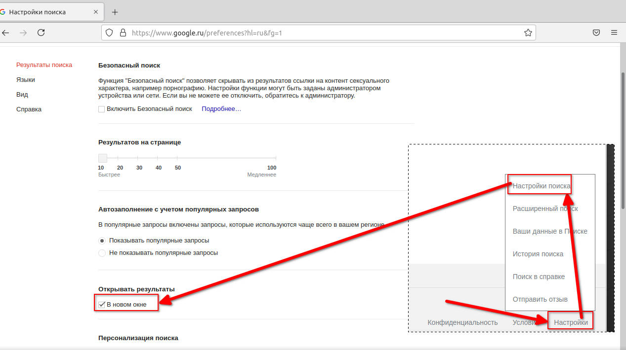Set results slider to 50

[177, 158]
